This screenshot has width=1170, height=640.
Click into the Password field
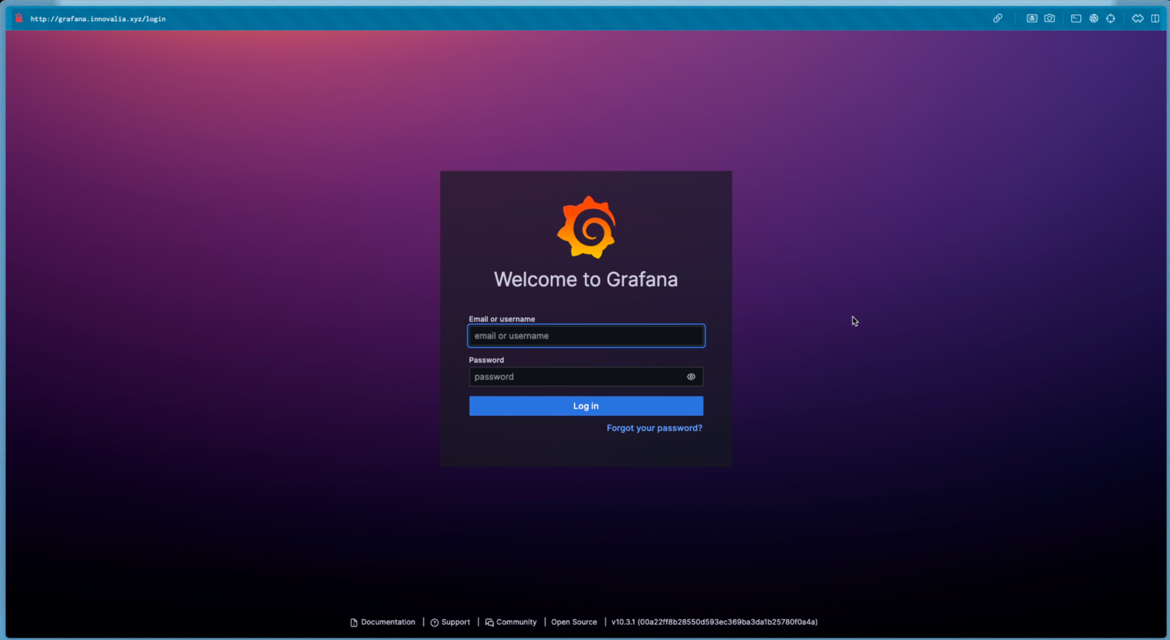click(x=575, y=376)
